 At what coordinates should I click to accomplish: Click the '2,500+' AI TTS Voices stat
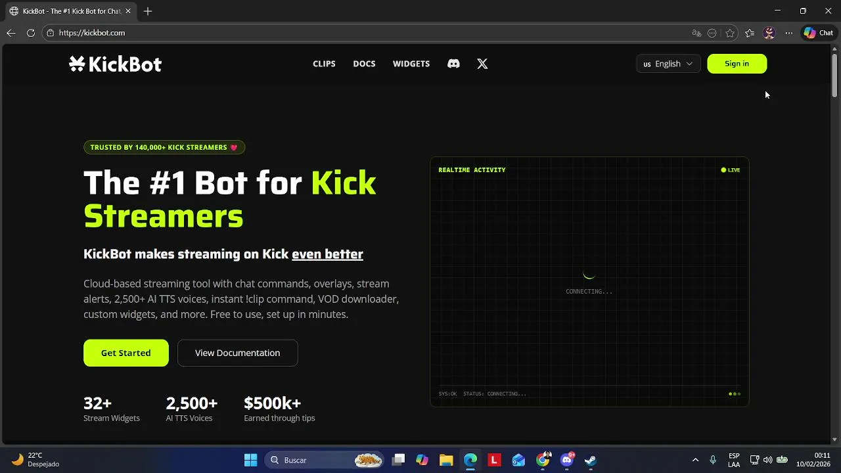tap(191, 409)
